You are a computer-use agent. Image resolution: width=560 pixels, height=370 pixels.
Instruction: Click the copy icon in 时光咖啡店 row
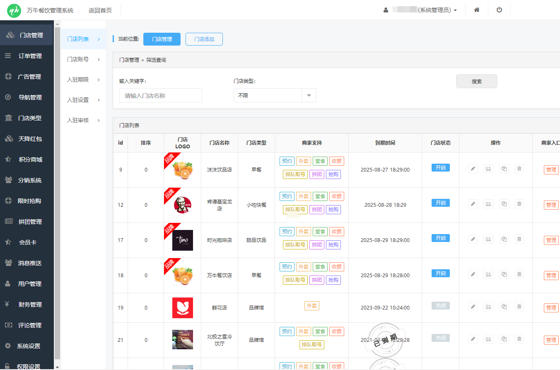[504, 239]
